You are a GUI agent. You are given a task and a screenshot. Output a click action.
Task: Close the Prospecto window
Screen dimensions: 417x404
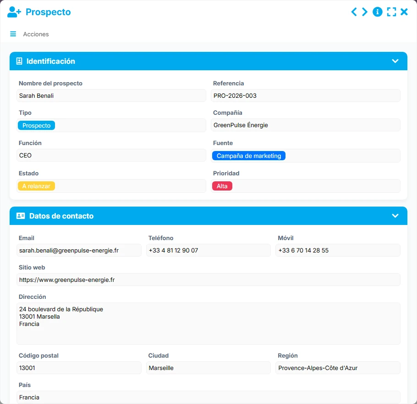[x=404, y=12]
